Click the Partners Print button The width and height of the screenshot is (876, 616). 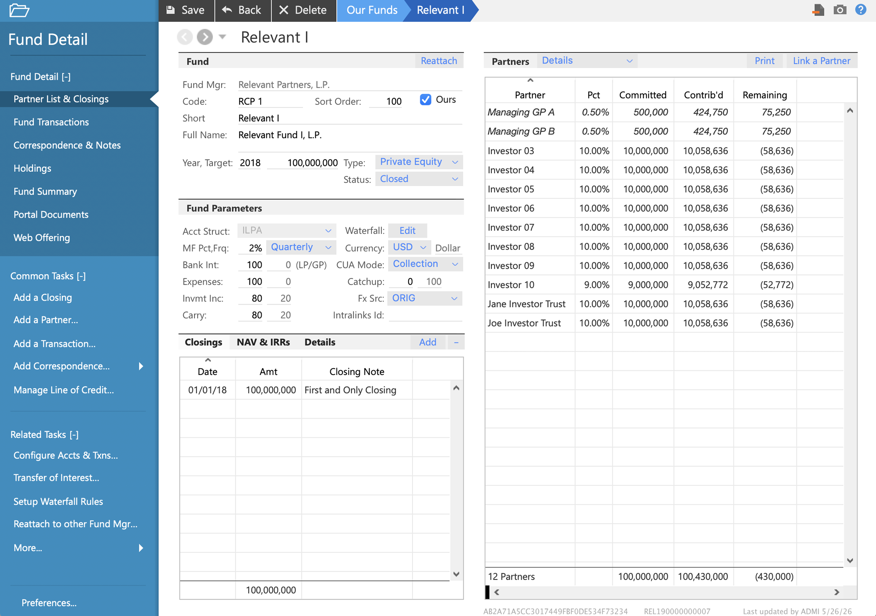(x=764, y=61)
